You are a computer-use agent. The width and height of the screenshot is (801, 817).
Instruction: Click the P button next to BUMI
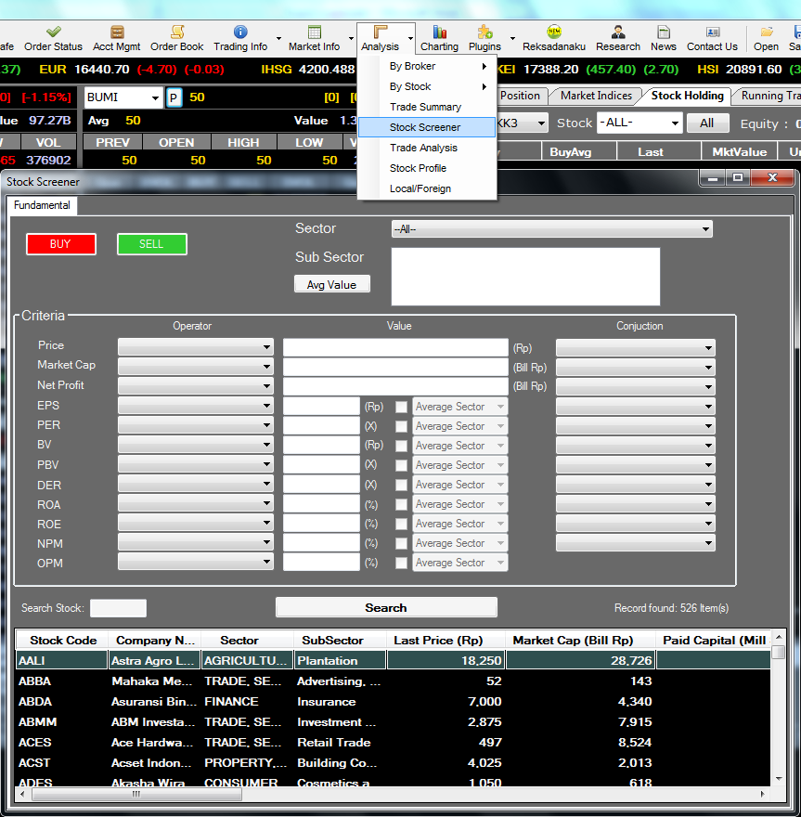(174, 97)
